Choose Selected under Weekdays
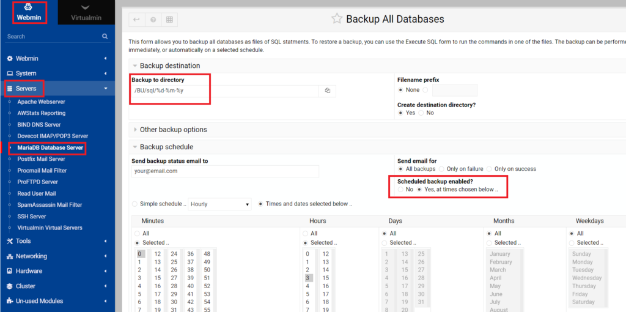 pyautogui.click(x=572, y=242)
